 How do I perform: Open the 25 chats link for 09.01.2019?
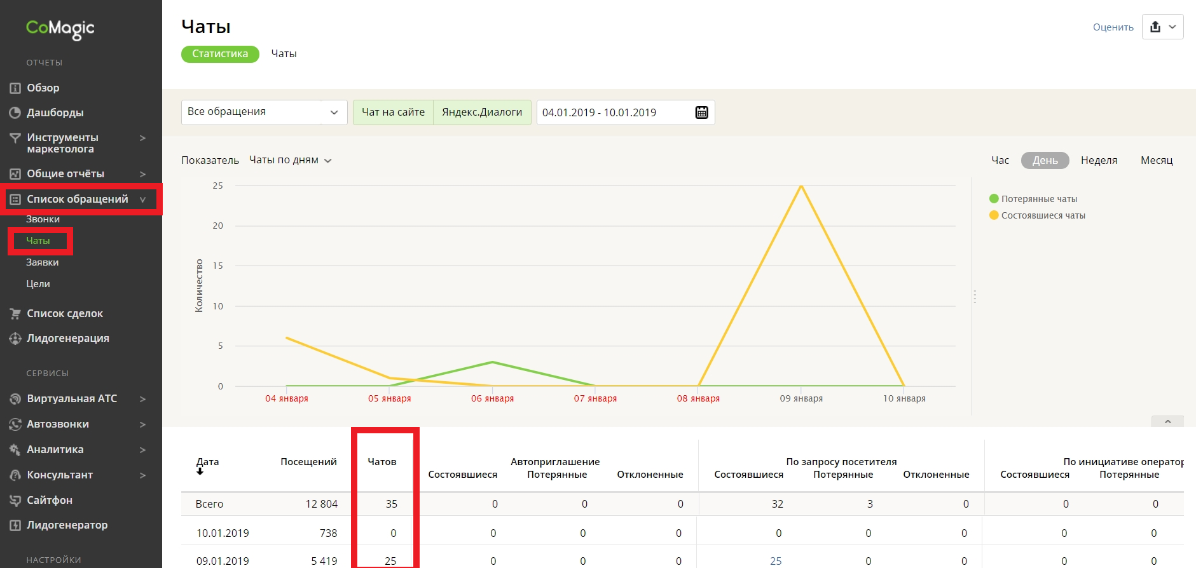pyautogui.click(x=776, y=561)
